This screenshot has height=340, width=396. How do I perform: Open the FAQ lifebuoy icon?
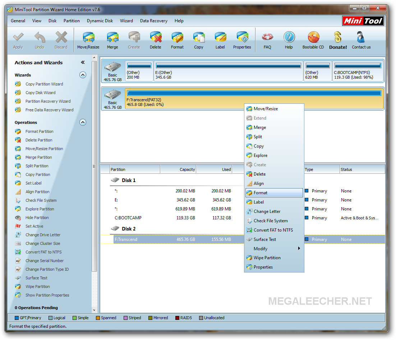[x=267, y=37]
